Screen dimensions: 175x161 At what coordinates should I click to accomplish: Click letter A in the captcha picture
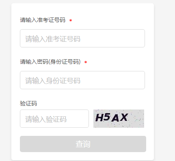point(115,118)
